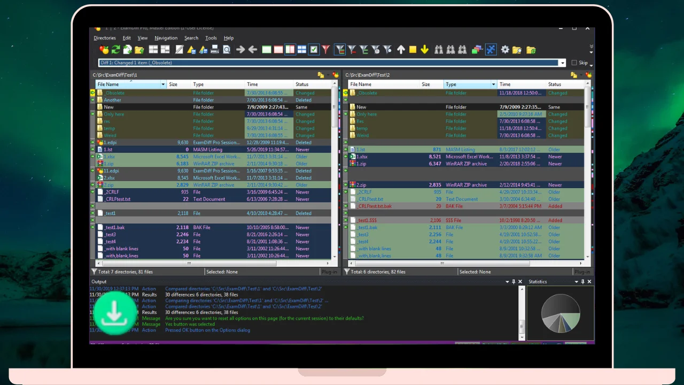The height and width of the screenshot is (385, 684).
Task: Click the funnel with red minus icon
Action: [x=352, y=50]
